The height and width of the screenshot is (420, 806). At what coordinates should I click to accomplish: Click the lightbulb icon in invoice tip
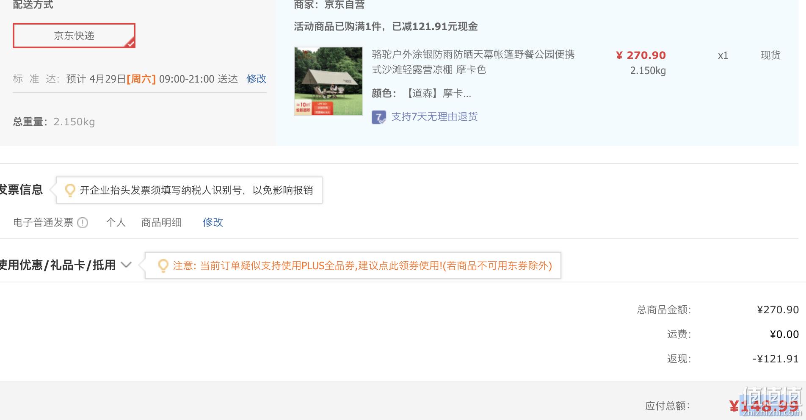click(70, 191)
